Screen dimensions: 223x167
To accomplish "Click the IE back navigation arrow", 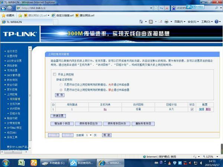I will tap(3, 9).
